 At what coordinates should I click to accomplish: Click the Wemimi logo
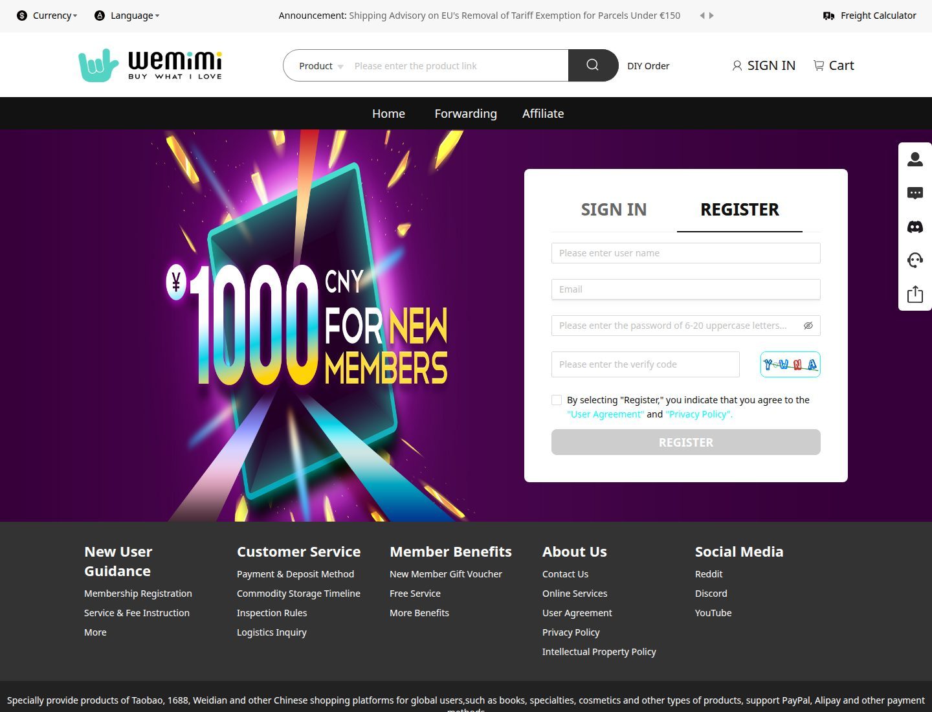[150, 65]
